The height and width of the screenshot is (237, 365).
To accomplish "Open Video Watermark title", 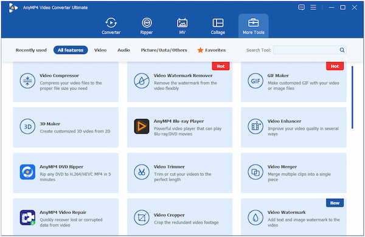I will (287, 212).
